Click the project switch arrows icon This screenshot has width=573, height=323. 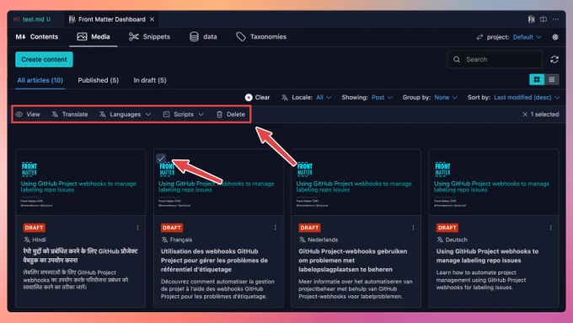(x=479, y=37)
